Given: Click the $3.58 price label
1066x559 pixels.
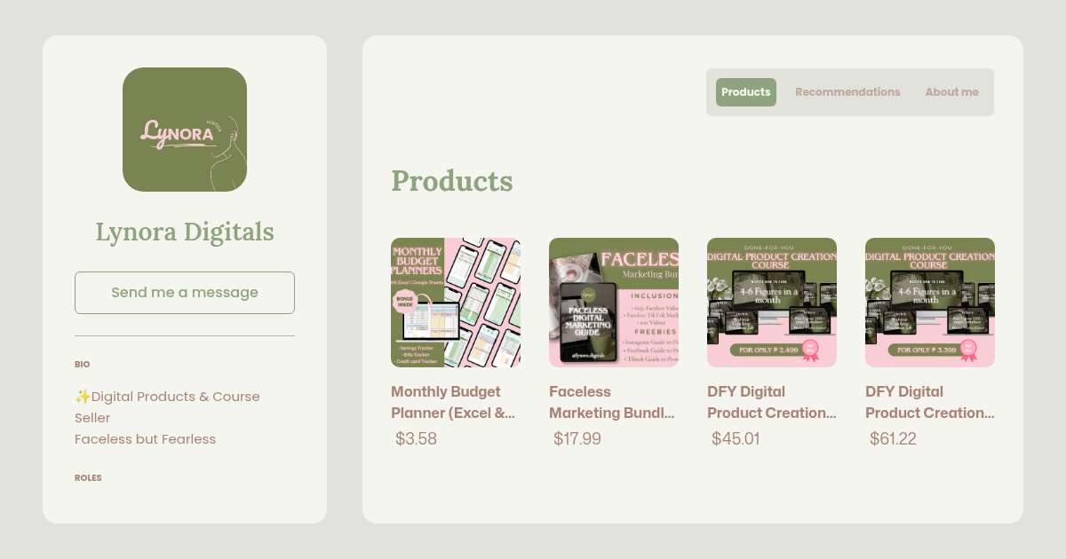Looking at the screenshot, I should [x=416, y=438].
